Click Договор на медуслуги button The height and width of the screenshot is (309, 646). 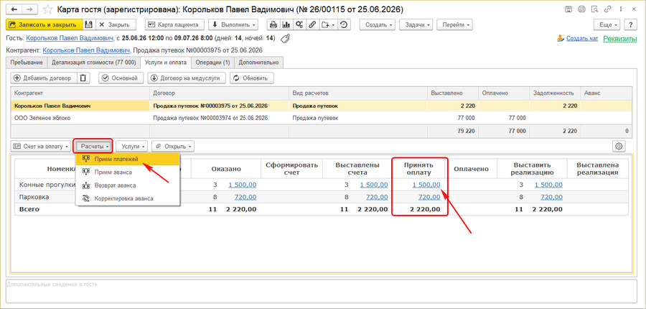pos(187,78)
